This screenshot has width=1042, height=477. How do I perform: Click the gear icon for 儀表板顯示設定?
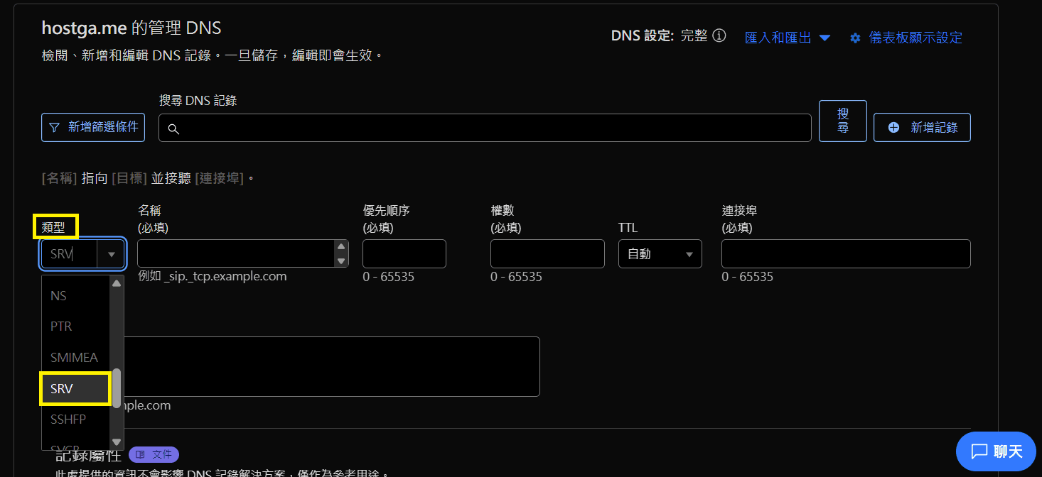tap(855, 38)
